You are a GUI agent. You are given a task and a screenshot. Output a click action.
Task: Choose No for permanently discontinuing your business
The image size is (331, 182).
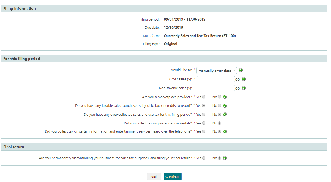coord(219,158)
